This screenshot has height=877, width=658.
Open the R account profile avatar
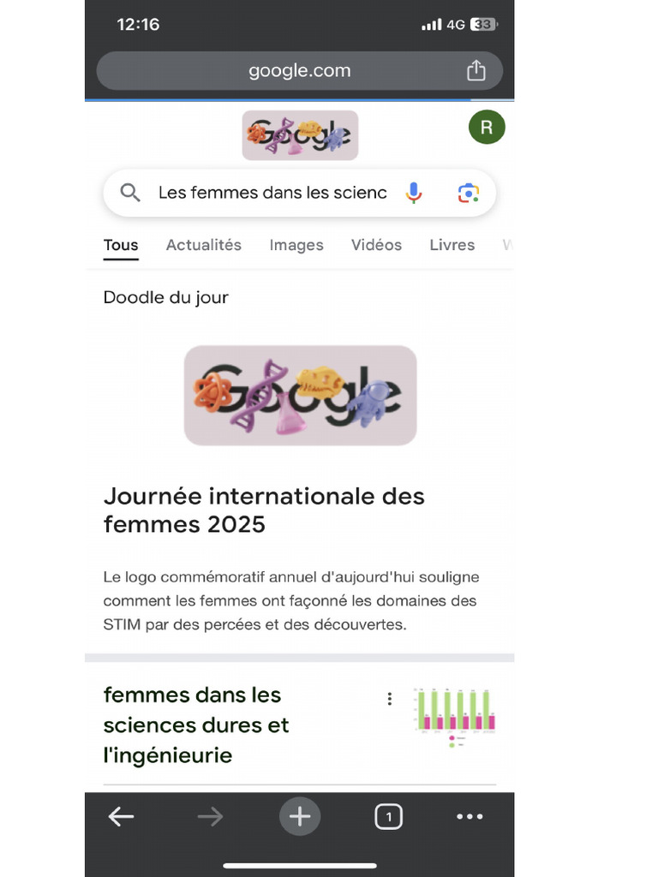pos(487,128)
